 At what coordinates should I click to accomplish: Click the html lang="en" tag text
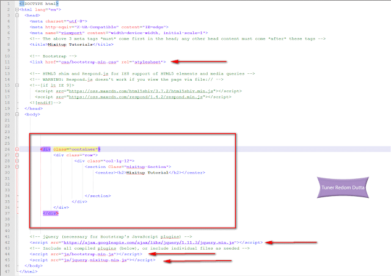tap(40, 10)
